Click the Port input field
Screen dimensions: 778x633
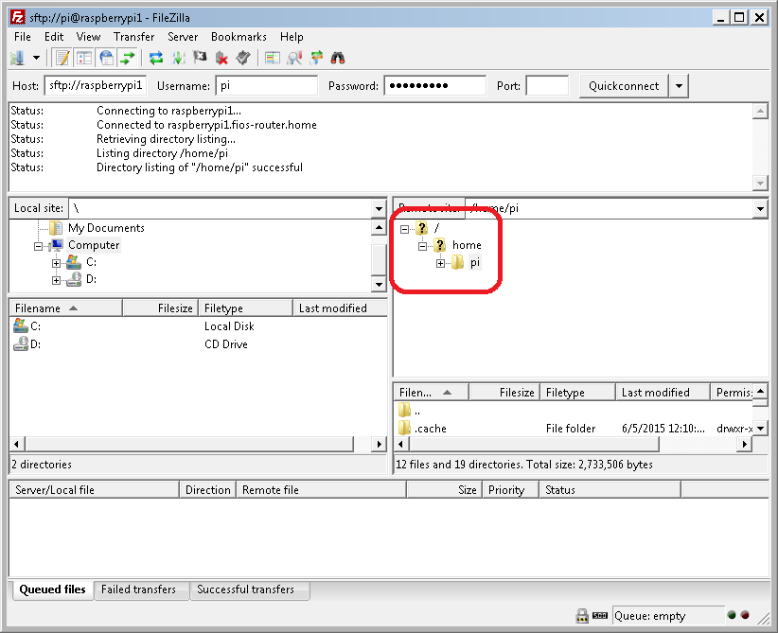click(547, 85)
